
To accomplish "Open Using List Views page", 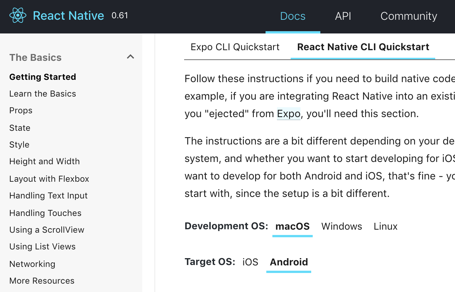I will coord(42,246).
